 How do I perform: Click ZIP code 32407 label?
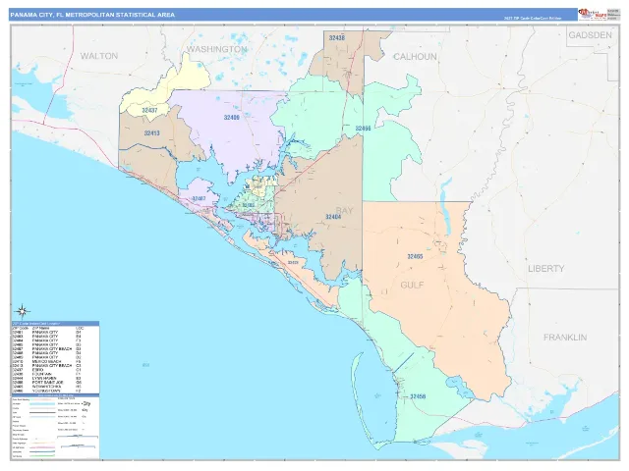(x=199, y=198)
